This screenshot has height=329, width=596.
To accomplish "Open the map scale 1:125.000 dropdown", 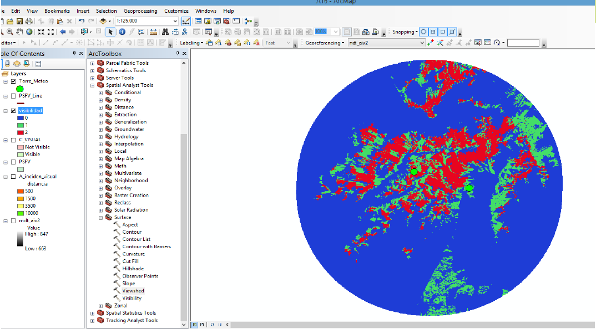I will [x=175, y=21].
